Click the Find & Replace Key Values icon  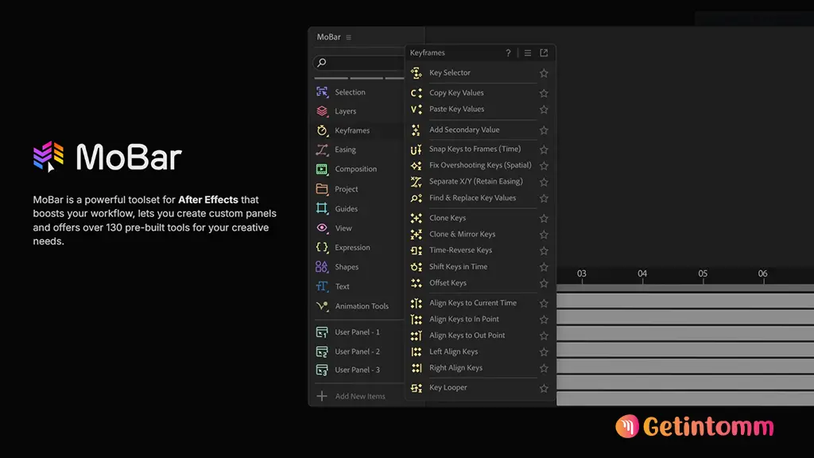417,198
